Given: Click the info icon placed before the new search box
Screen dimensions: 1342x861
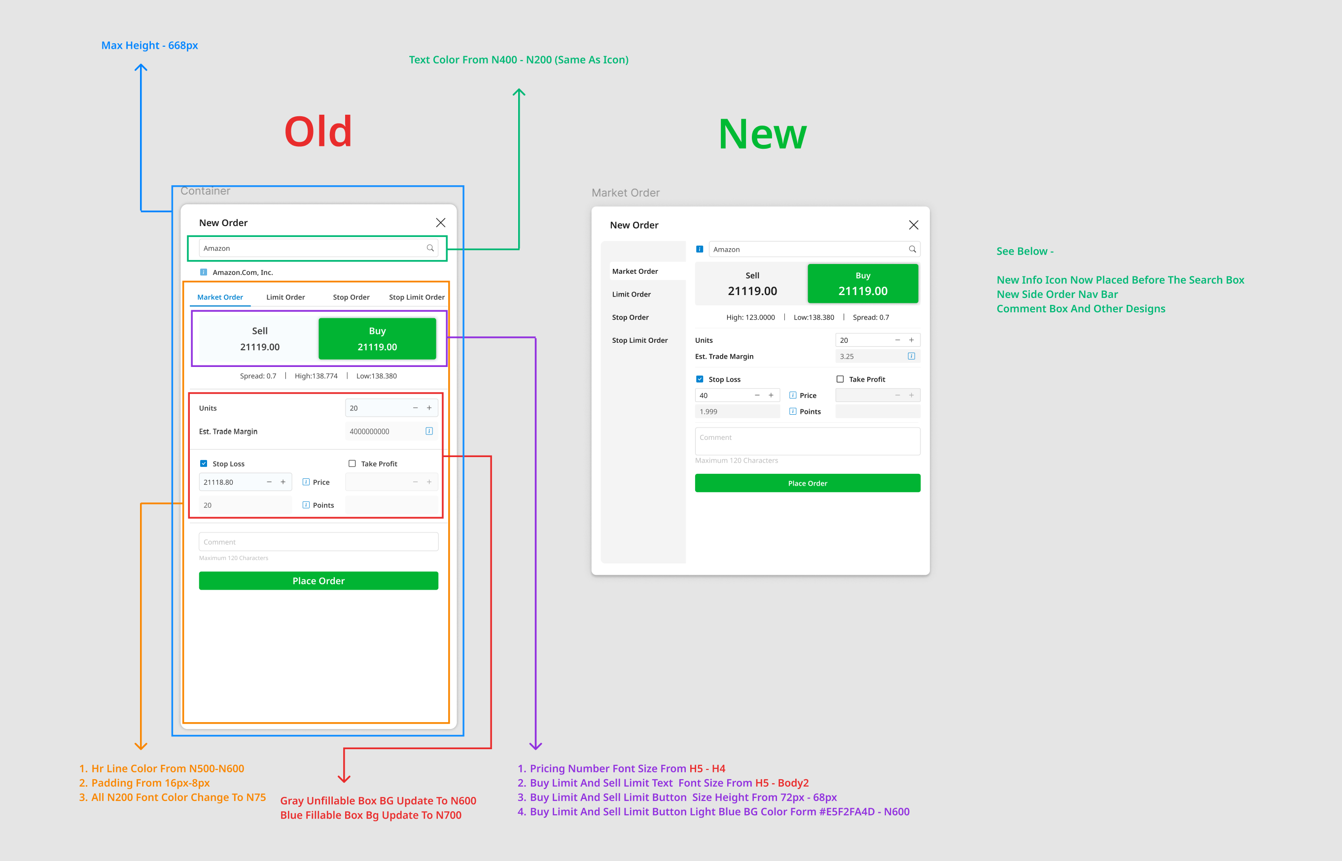Looking at the screenshot, I should point(700,249).
